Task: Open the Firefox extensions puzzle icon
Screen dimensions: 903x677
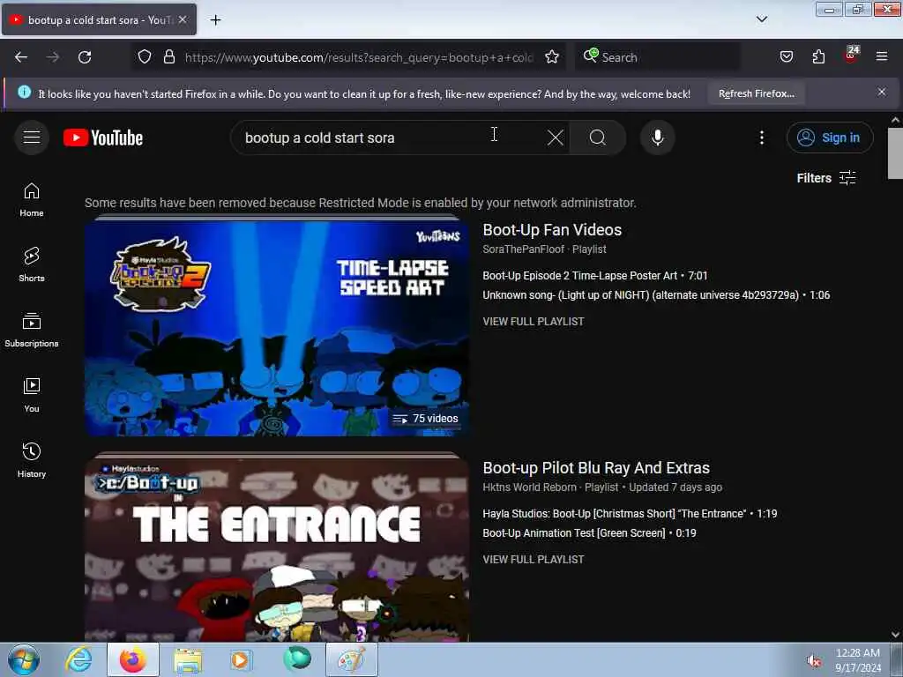Action: pos(818,57)
